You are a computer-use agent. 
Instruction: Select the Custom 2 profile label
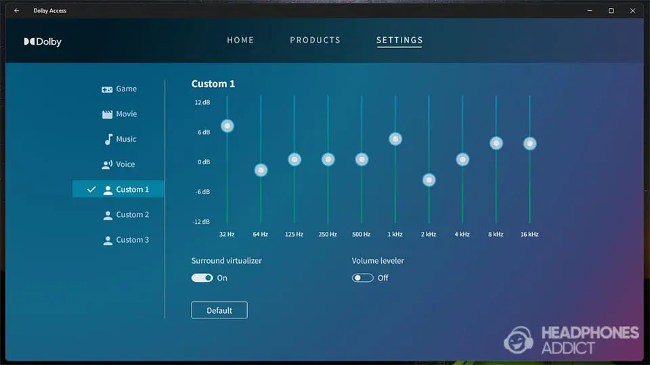click(132, 214)
